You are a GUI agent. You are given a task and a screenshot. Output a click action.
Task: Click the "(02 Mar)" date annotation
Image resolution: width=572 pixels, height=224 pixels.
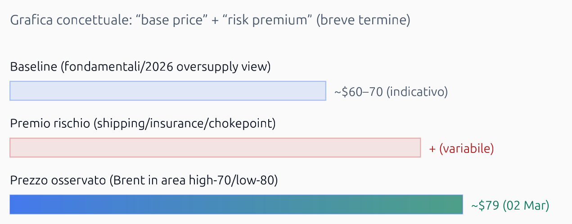[526, 206]
